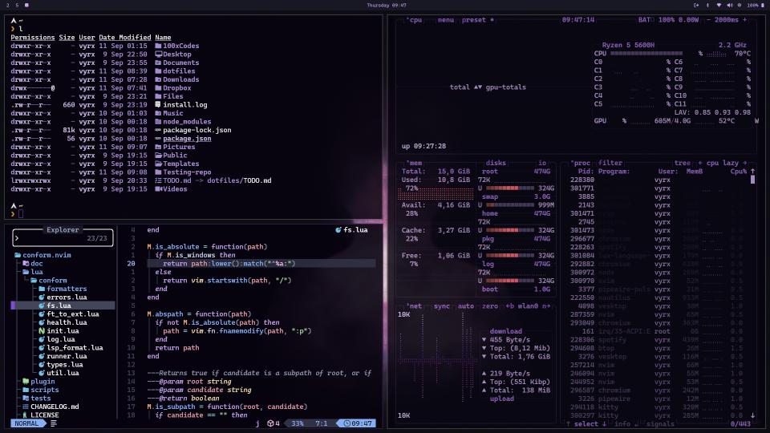Click the clock icon in Neovim statusline

[346, 423]
